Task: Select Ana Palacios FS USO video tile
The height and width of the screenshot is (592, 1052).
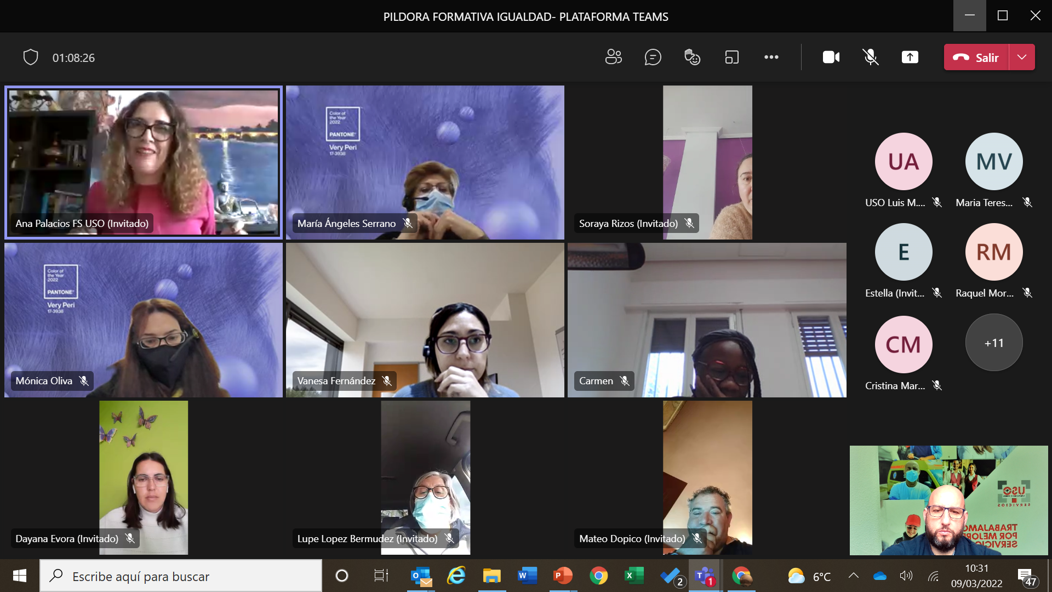Action: click(144, 162)
